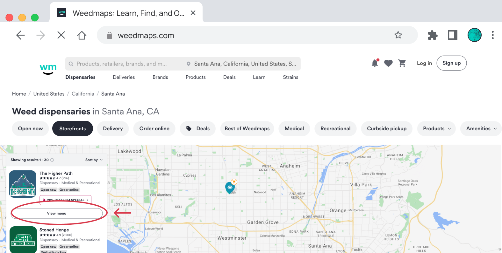Click the Weedmaps wm logo

(48, 69)
